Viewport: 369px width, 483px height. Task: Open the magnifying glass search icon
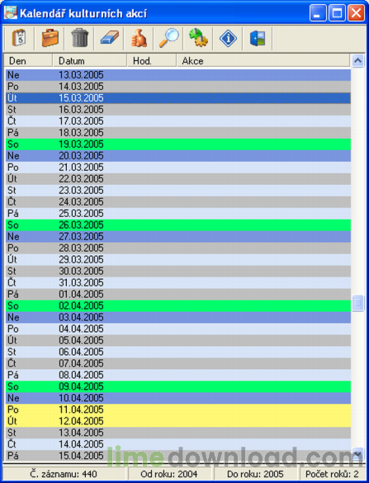coord(168,38)
